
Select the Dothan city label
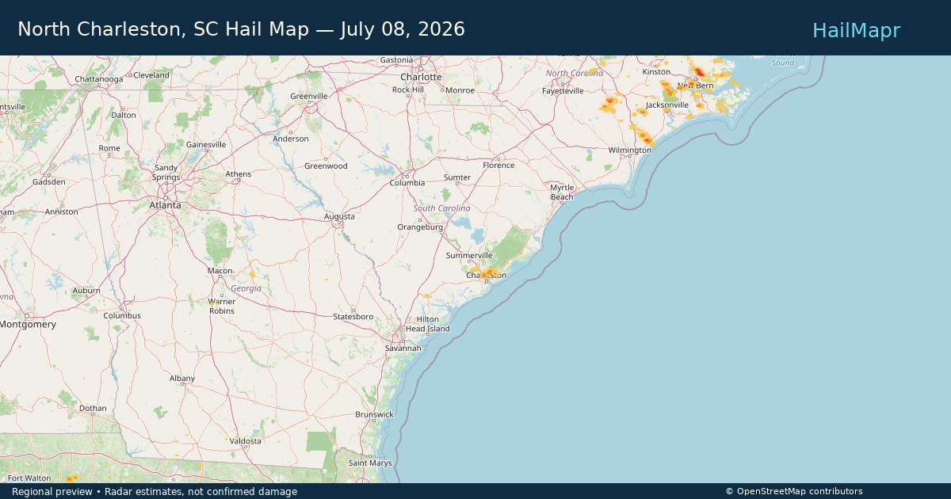click(93, 409)
